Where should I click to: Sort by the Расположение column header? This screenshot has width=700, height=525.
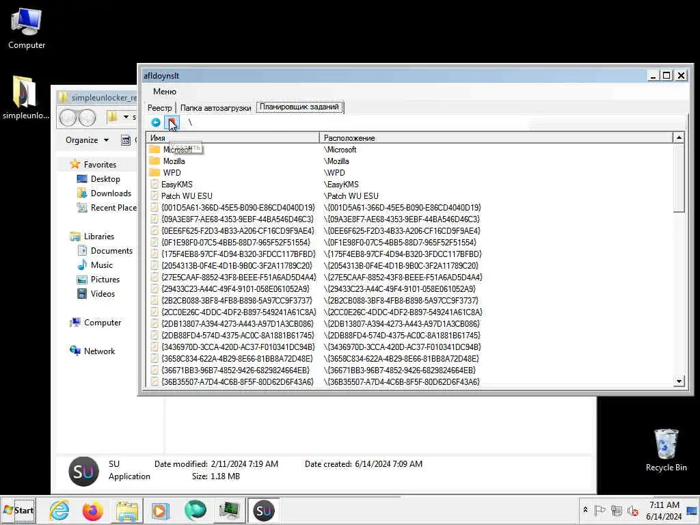[x=496, y=138]
